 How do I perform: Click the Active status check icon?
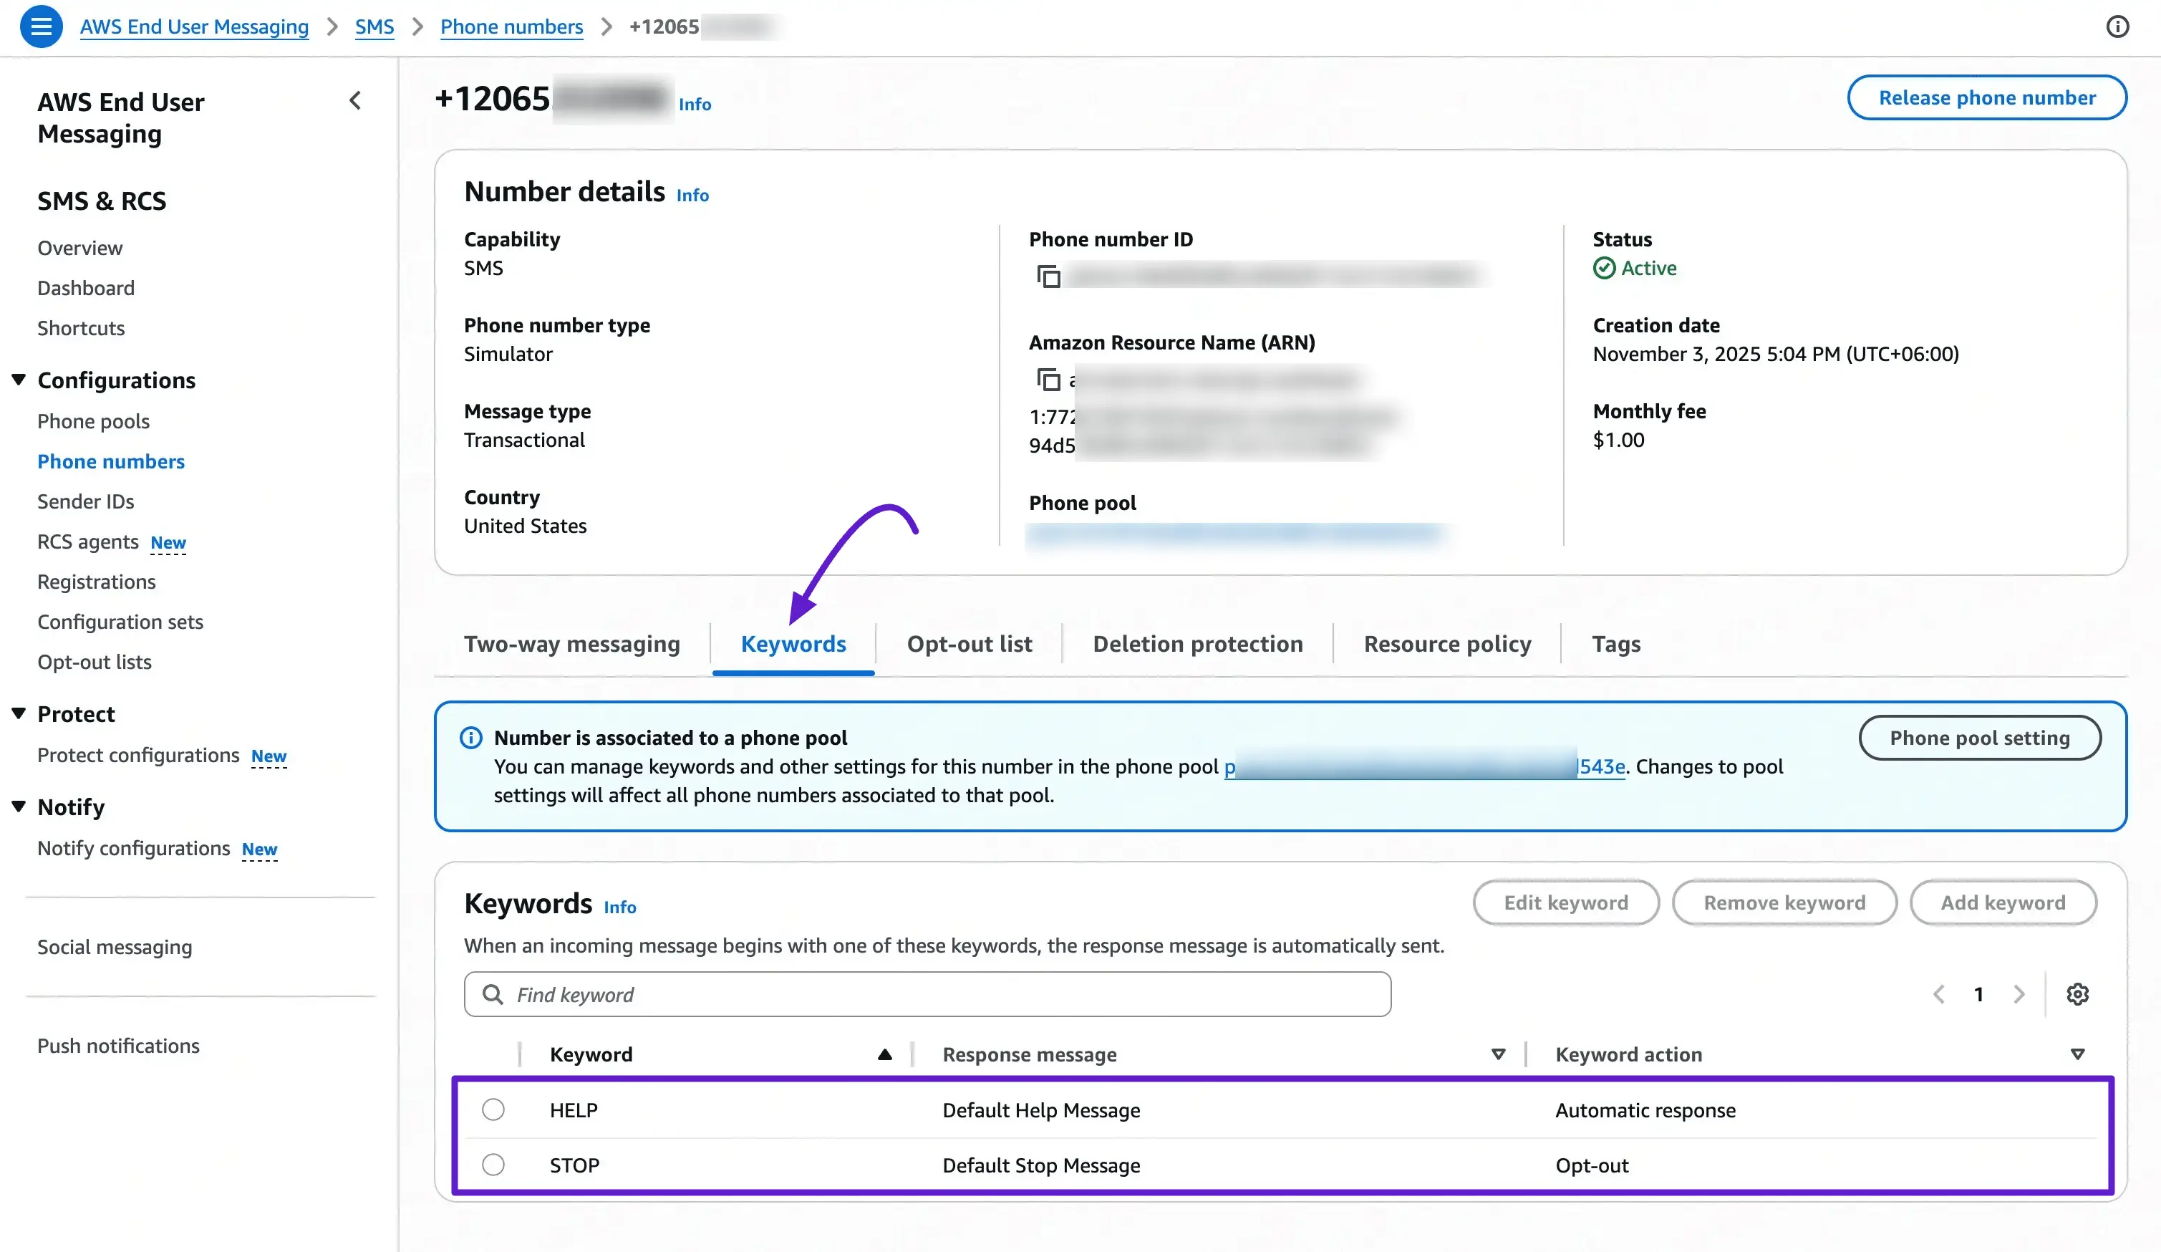1604,269
